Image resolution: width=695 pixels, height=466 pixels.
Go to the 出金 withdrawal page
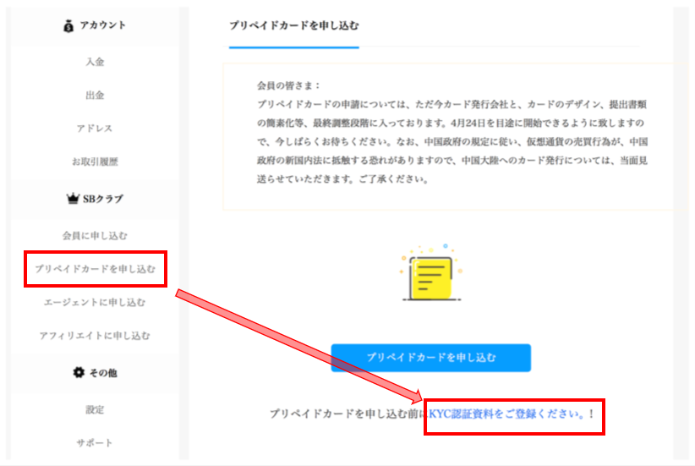tap(95, 95)
